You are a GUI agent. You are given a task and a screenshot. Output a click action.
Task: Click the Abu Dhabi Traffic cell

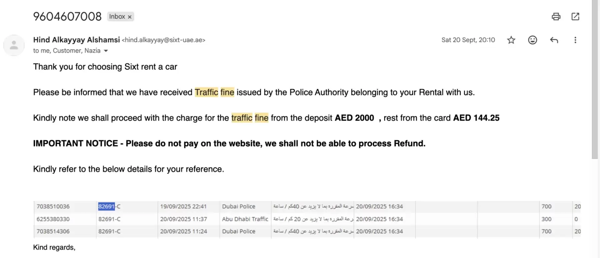tap(245, 219)
